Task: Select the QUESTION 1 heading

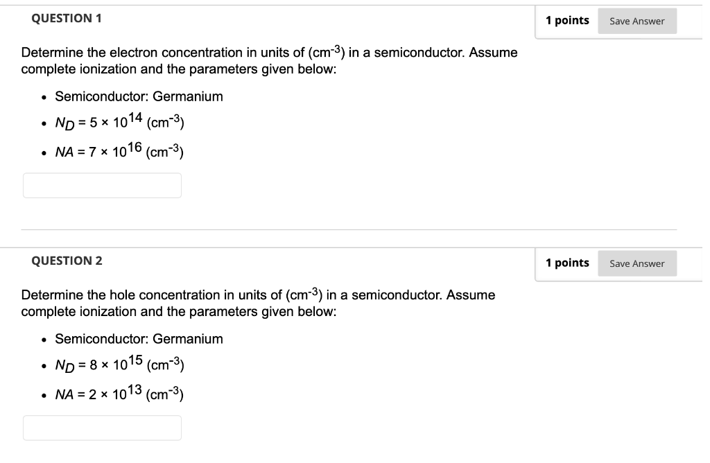Action: pos(66,19)
